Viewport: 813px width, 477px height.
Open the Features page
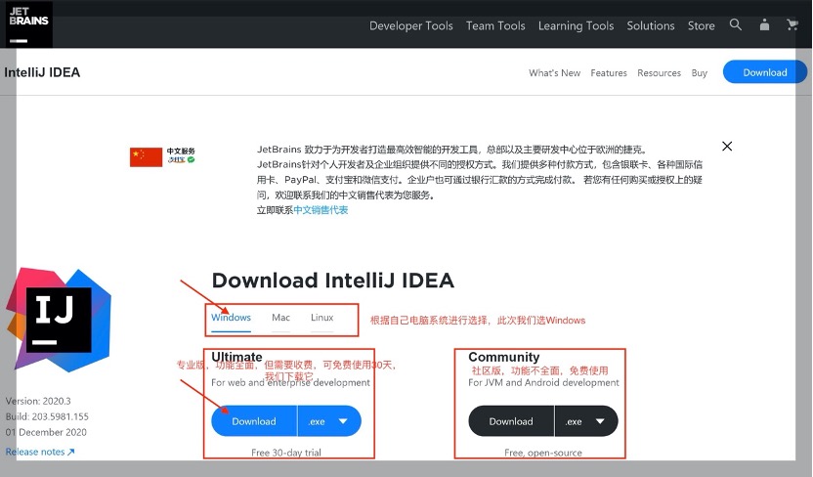[x=608, y=73]
